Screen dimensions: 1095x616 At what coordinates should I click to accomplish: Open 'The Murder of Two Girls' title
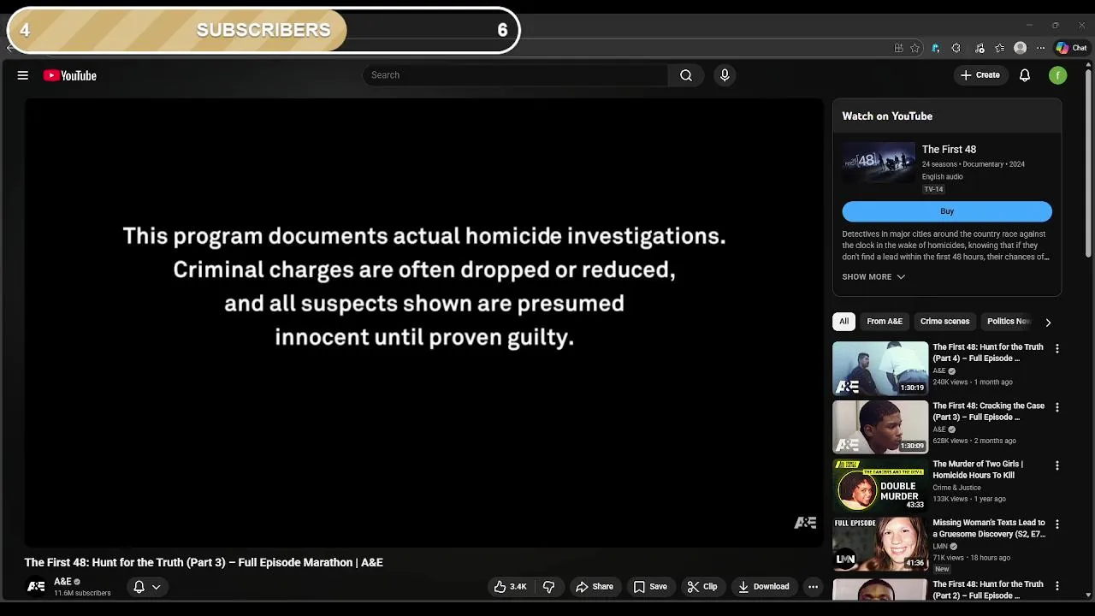[978, 470]
